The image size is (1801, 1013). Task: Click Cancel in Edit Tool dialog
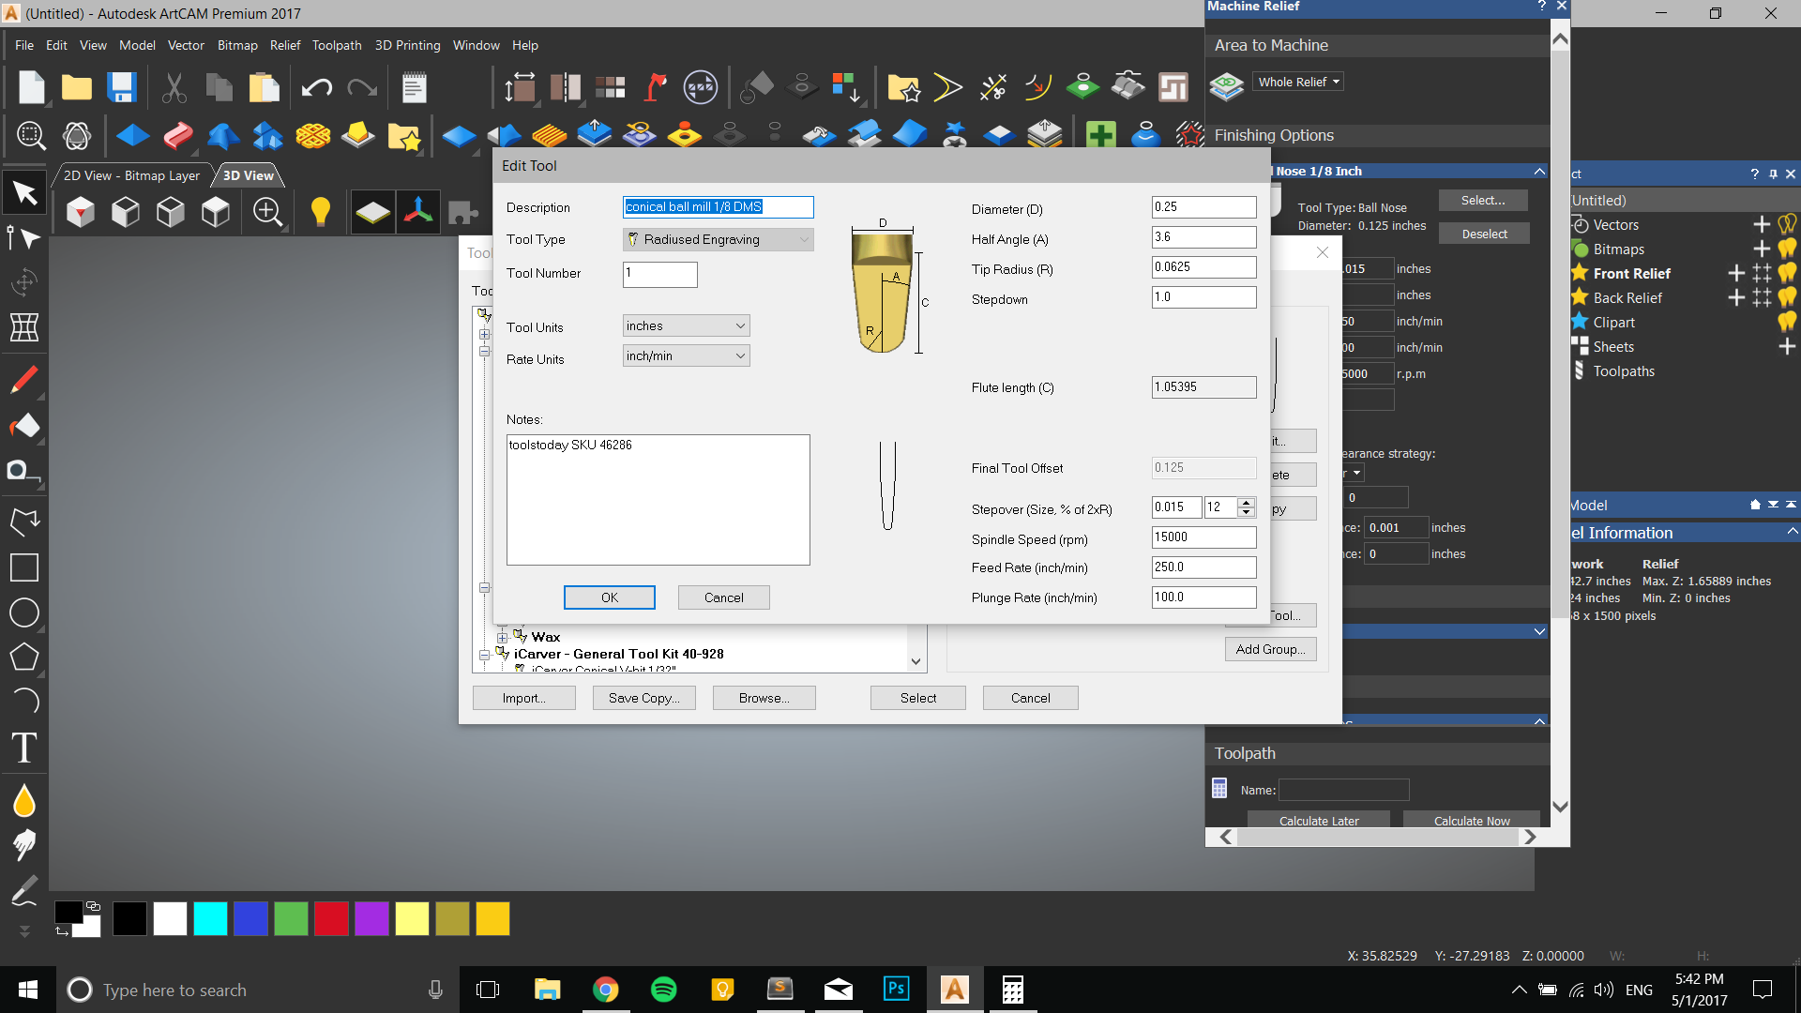click(724, 597)
